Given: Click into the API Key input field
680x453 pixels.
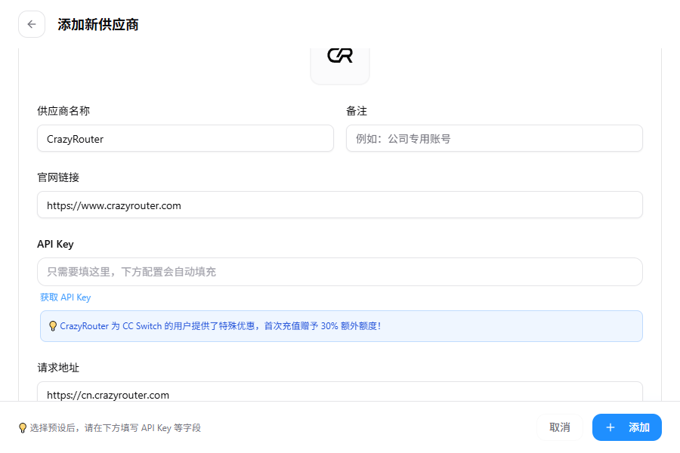Looking at the screenshot, I should [x=339, y=272].
